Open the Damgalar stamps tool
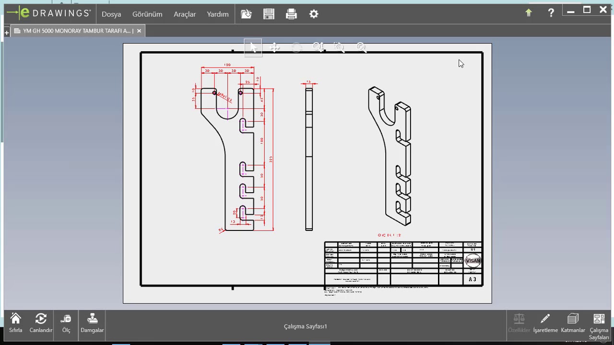 92,323
